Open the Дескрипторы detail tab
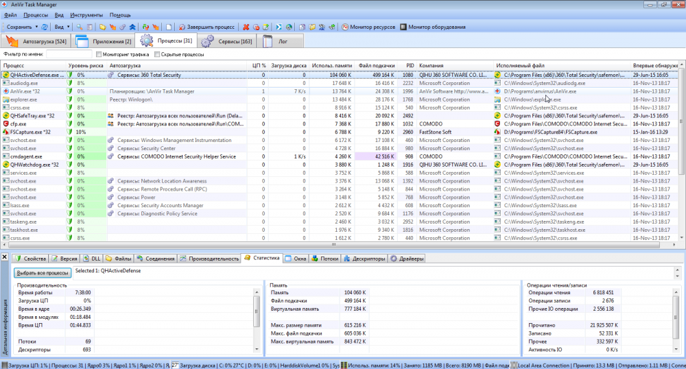Image resolution: width=686 pixels, height=369 pixels. coord(364,259)
